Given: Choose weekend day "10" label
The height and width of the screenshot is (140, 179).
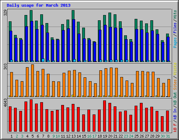Looking at the screenshot, I should click(58, 136).
